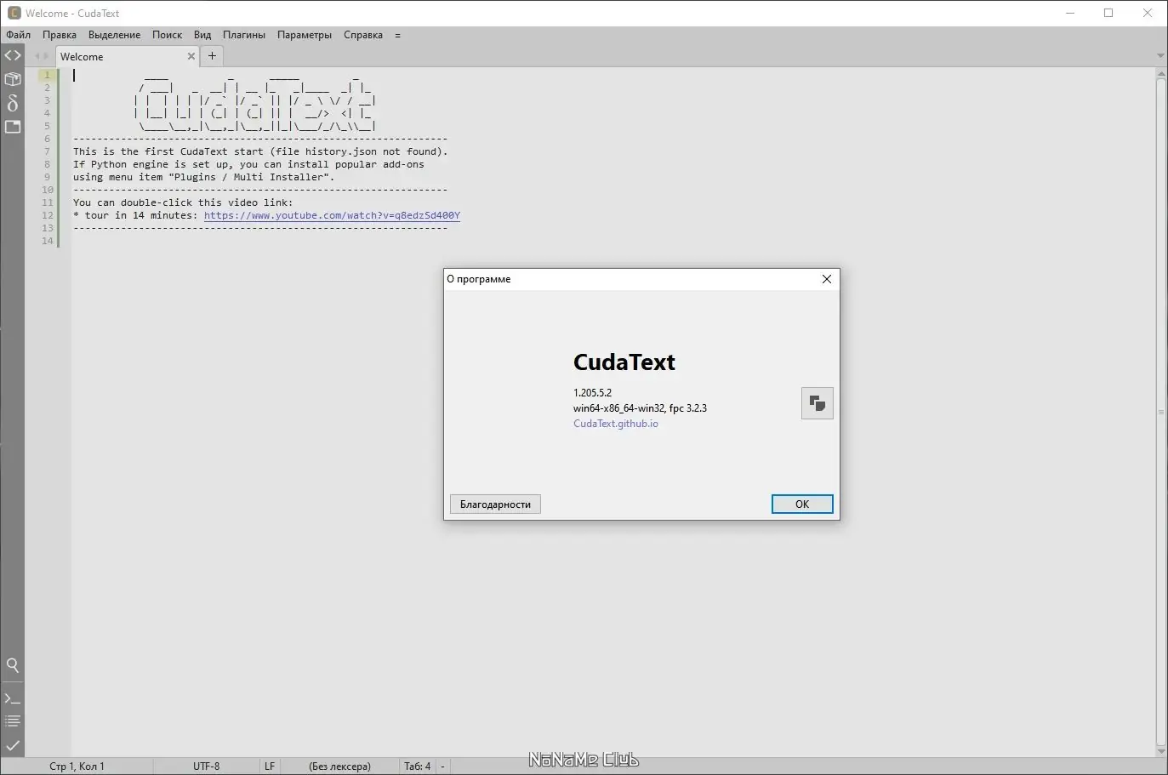Click the CudaText icon in title bar
Image resolution: width=1168 pixels, height=775 pixels.
(14, 13)
